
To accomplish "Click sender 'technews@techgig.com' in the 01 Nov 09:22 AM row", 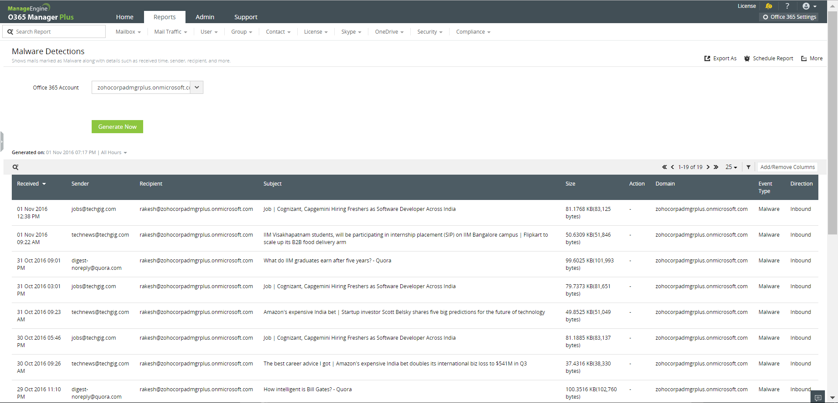I will (x=100, y=235).
